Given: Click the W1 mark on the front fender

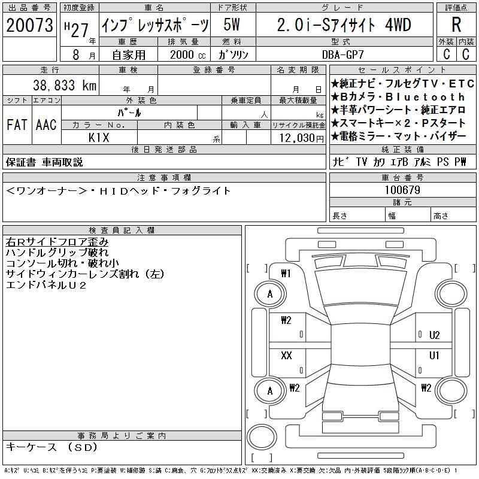Looking at the screenshot, I should pos(286,273).
